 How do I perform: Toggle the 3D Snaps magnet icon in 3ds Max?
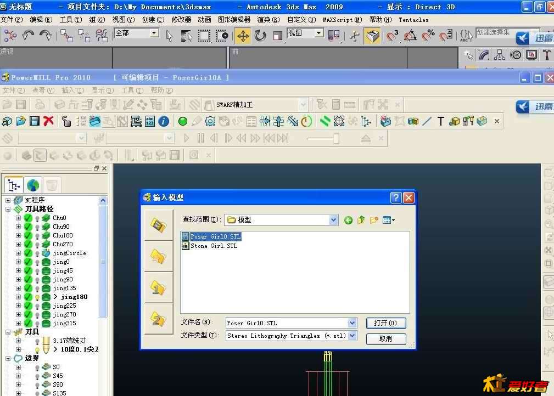392,35
